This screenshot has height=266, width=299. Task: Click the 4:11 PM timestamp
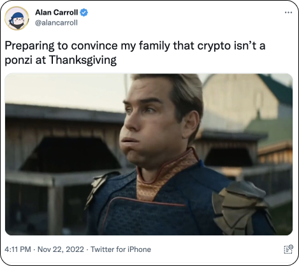18,249
